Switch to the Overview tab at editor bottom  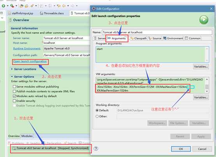click(14, 136)
